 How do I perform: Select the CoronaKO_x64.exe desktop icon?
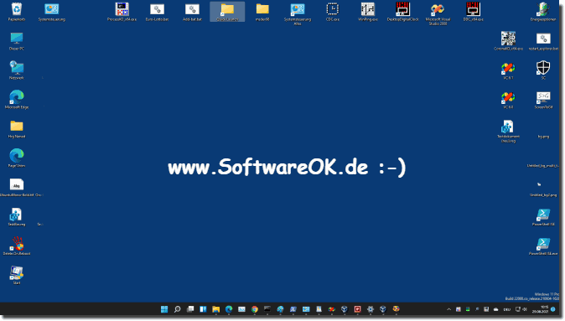coord(508,40)
